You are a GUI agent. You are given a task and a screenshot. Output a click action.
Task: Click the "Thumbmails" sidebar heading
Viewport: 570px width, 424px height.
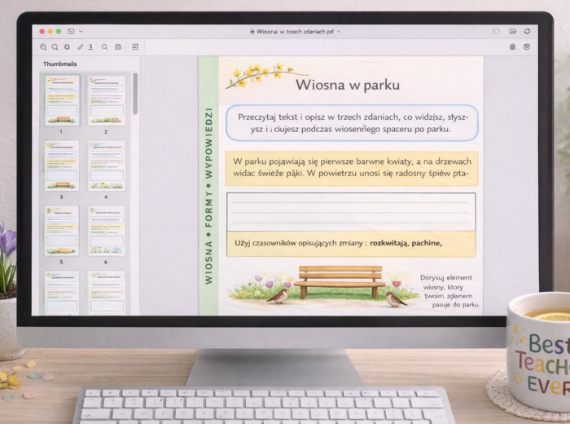click(60, 64)
